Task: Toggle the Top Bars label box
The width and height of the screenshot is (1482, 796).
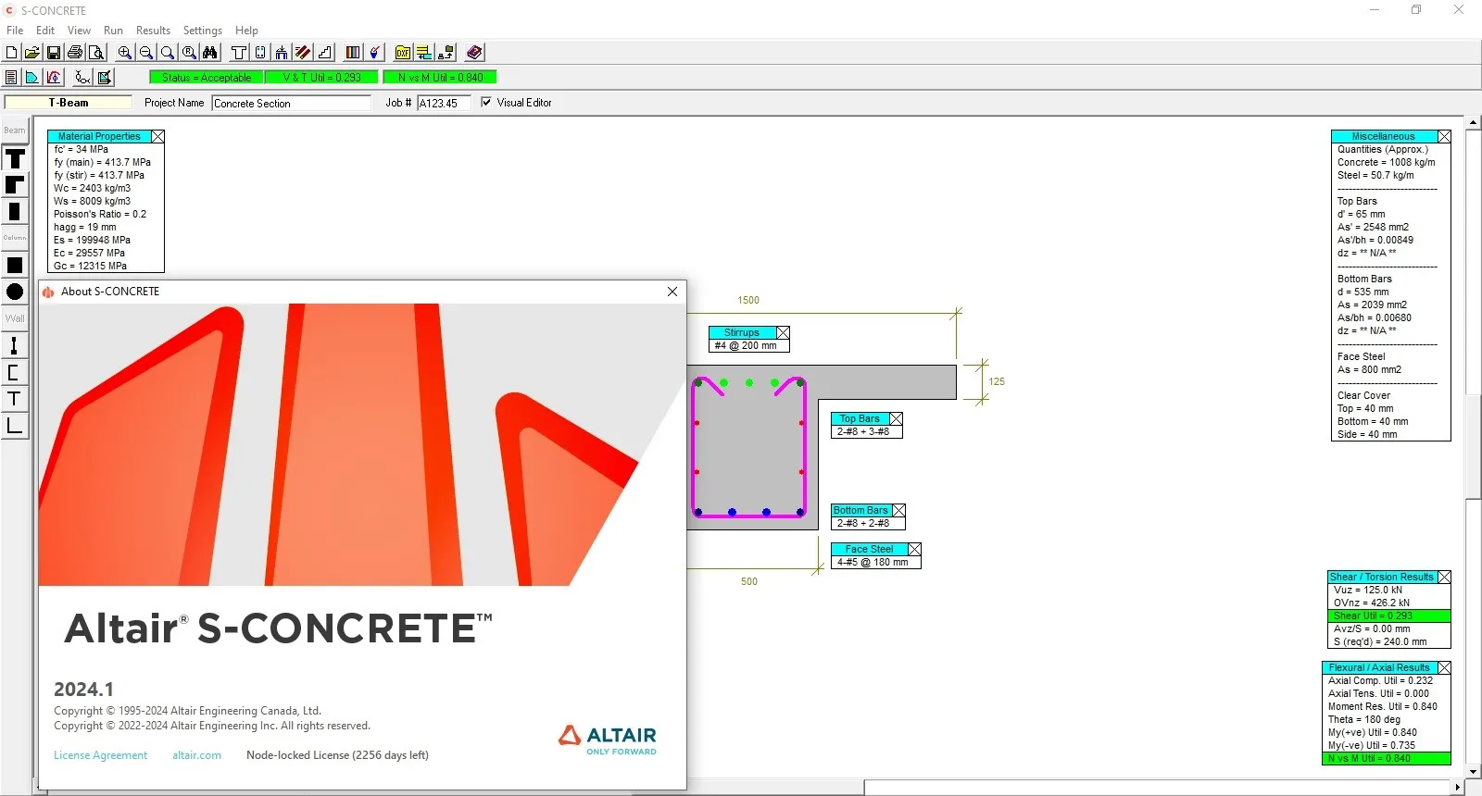Action: [896, 418]
